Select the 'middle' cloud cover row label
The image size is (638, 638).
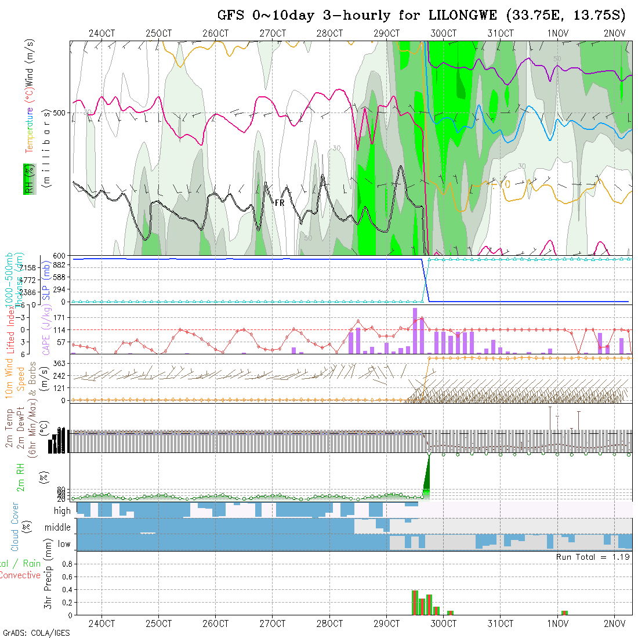click(58, 527)
